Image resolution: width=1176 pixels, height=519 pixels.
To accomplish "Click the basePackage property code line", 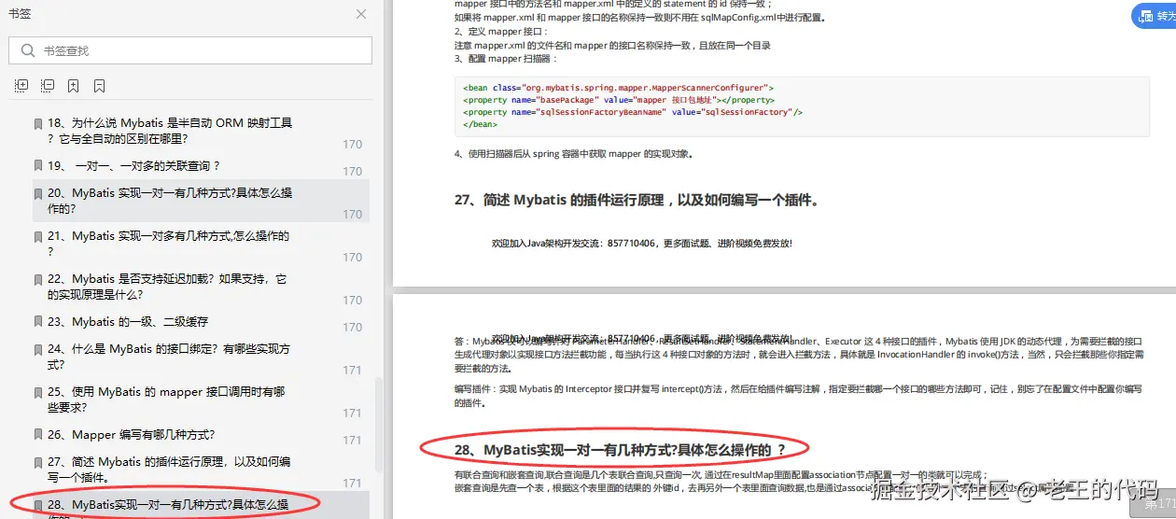I will (x=619, y=100).
